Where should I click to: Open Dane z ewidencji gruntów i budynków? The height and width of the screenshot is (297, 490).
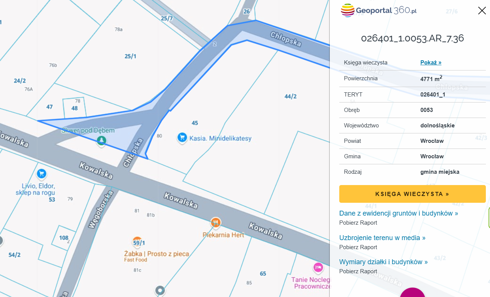[399, 213]
